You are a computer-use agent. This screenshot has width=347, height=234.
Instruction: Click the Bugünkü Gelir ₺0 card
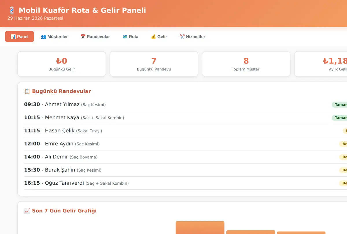[62, 64]
